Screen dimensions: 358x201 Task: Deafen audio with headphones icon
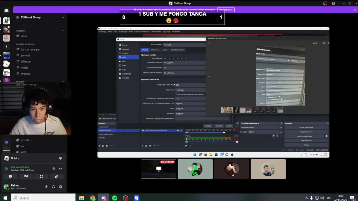point(53,187)
